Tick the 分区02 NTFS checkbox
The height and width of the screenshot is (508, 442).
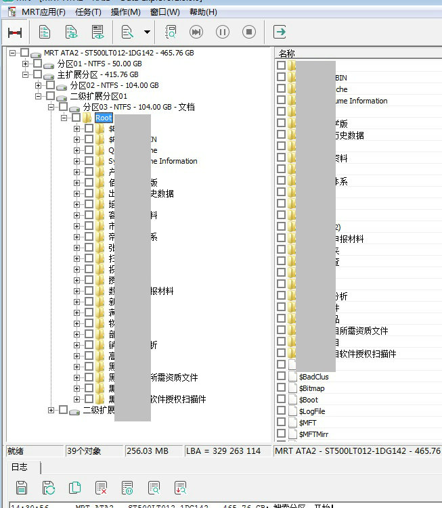click(51, 85)
